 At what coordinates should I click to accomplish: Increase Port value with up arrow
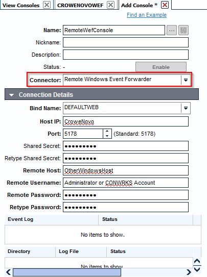tap(107, 132)
